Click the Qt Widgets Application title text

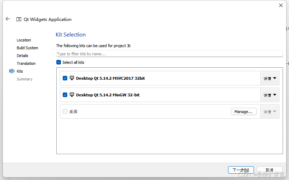click(x=47, y=19)
